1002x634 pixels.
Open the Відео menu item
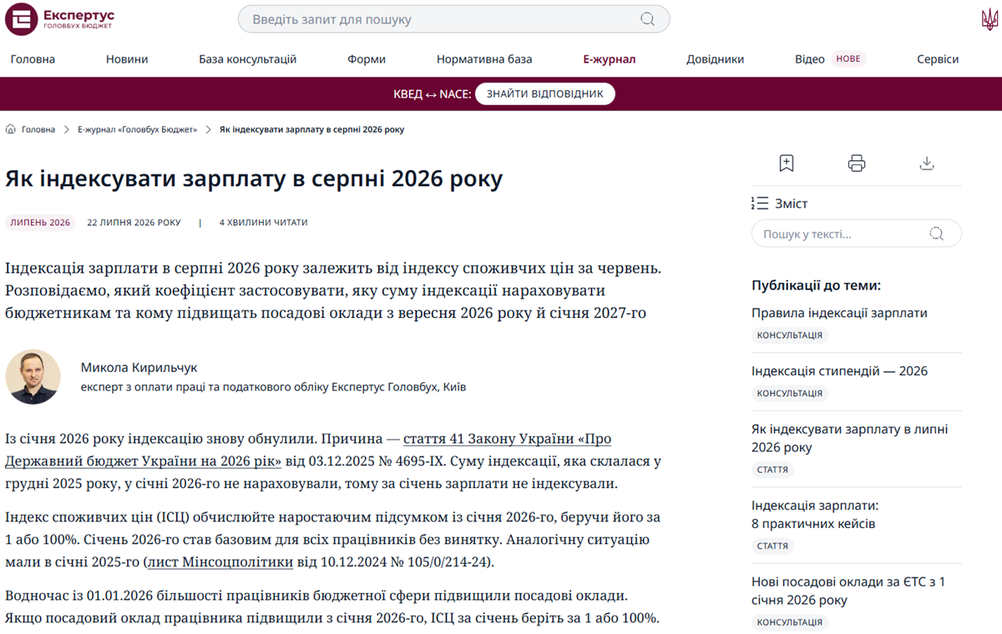coord(810,59)
